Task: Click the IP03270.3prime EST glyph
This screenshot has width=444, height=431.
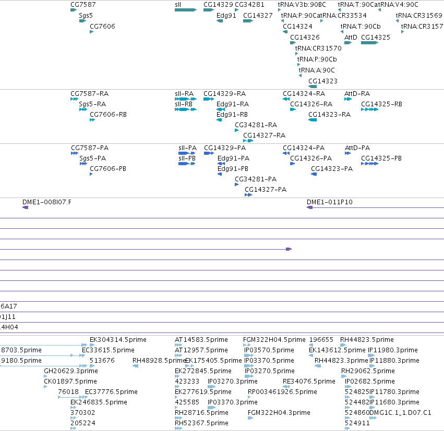Action: tap(211, 387)
